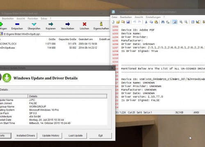Select the .exe file row in 7-Zip

tap(55, 48)
